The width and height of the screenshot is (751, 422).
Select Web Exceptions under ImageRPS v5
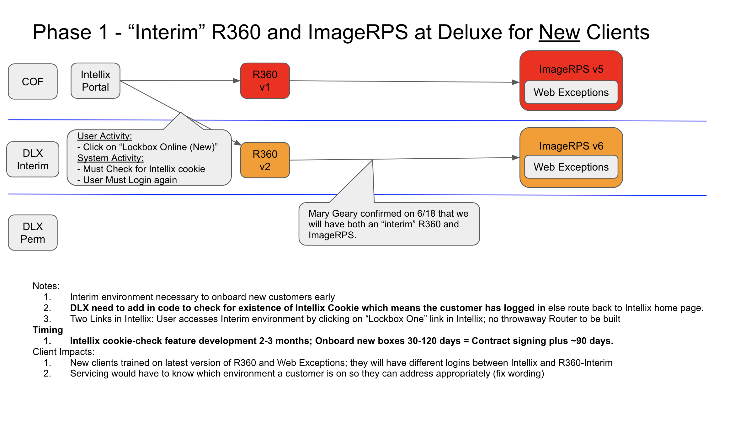tap(571, 92)
